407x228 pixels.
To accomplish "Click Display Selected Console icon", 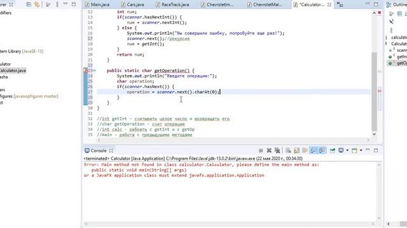I will click(341, 151).
